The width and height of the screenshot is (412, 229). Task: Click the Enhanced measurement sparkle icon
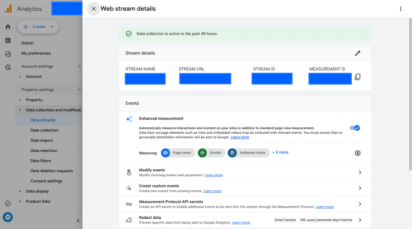point(129,119)
